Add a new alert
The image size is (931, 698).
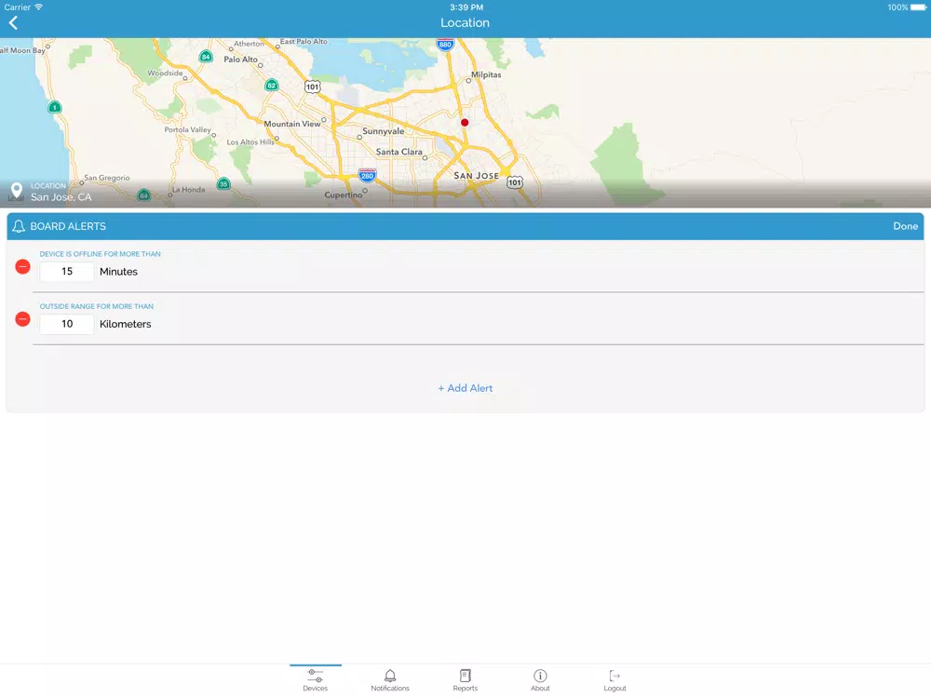coord(465,388)
